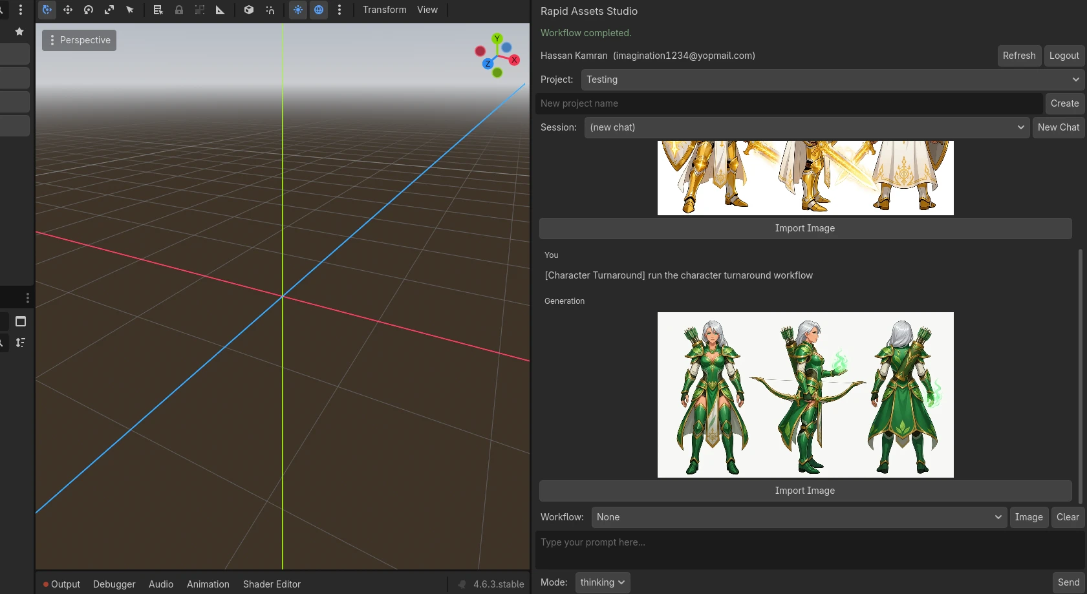This screenshot has width=1087, height=594.
Task: Toggle the snap magnet icon
Action: click(270, 10)
